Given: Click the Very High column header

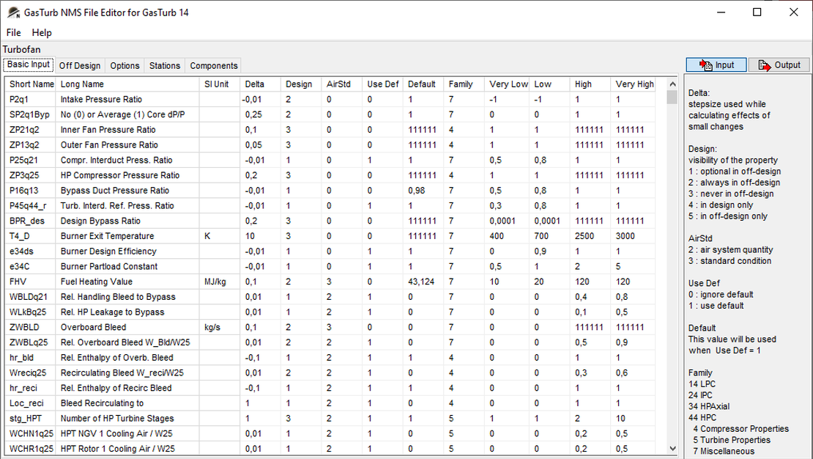Looking at the screenshot, I should (634, 84).
